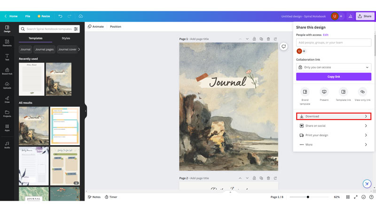Expand the page thumbnails strip
The height and width of the screenshot is (212, 376).
(x=230, y=192)
